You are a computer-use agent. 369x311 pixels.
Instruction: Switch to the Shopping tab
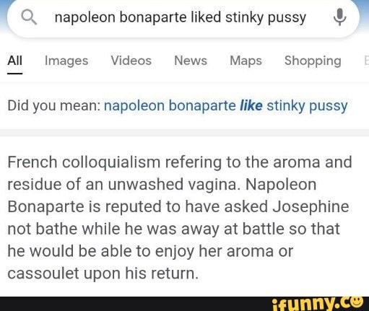point(313,61)
